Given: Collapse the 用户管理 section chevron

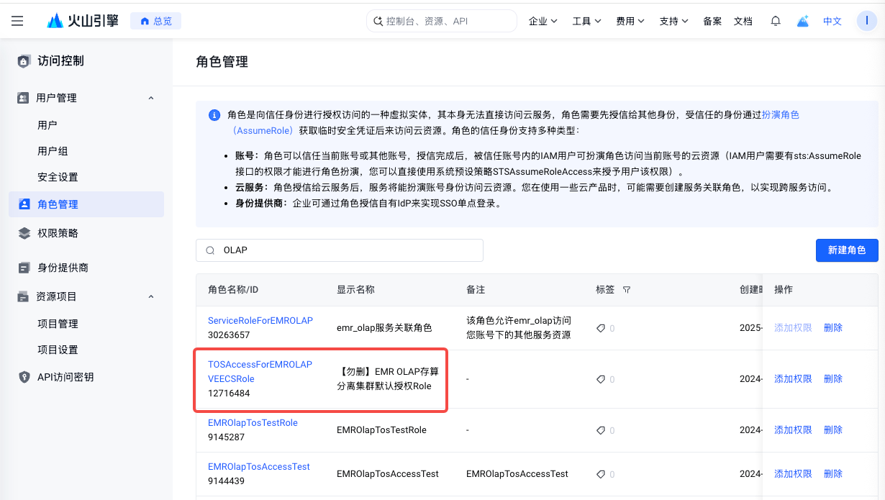Looking at the screenshot, I should coord(151,98).
